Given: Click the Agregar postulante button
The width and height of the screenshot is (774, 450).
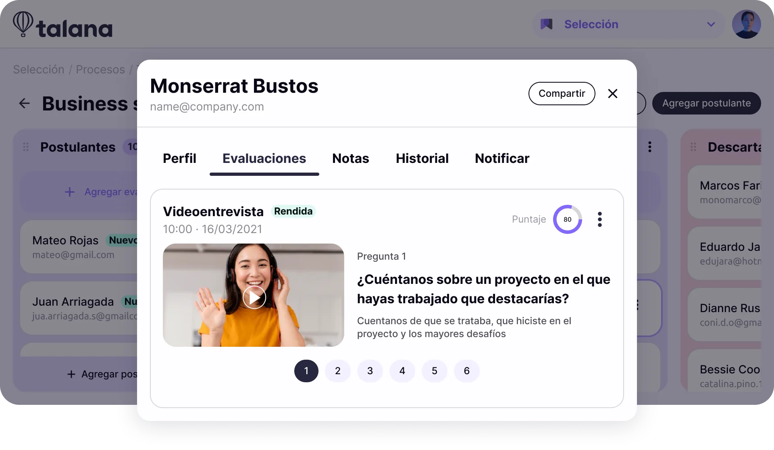Looking at the screenshot, I should pyautogui.click(x=706, y=103).
